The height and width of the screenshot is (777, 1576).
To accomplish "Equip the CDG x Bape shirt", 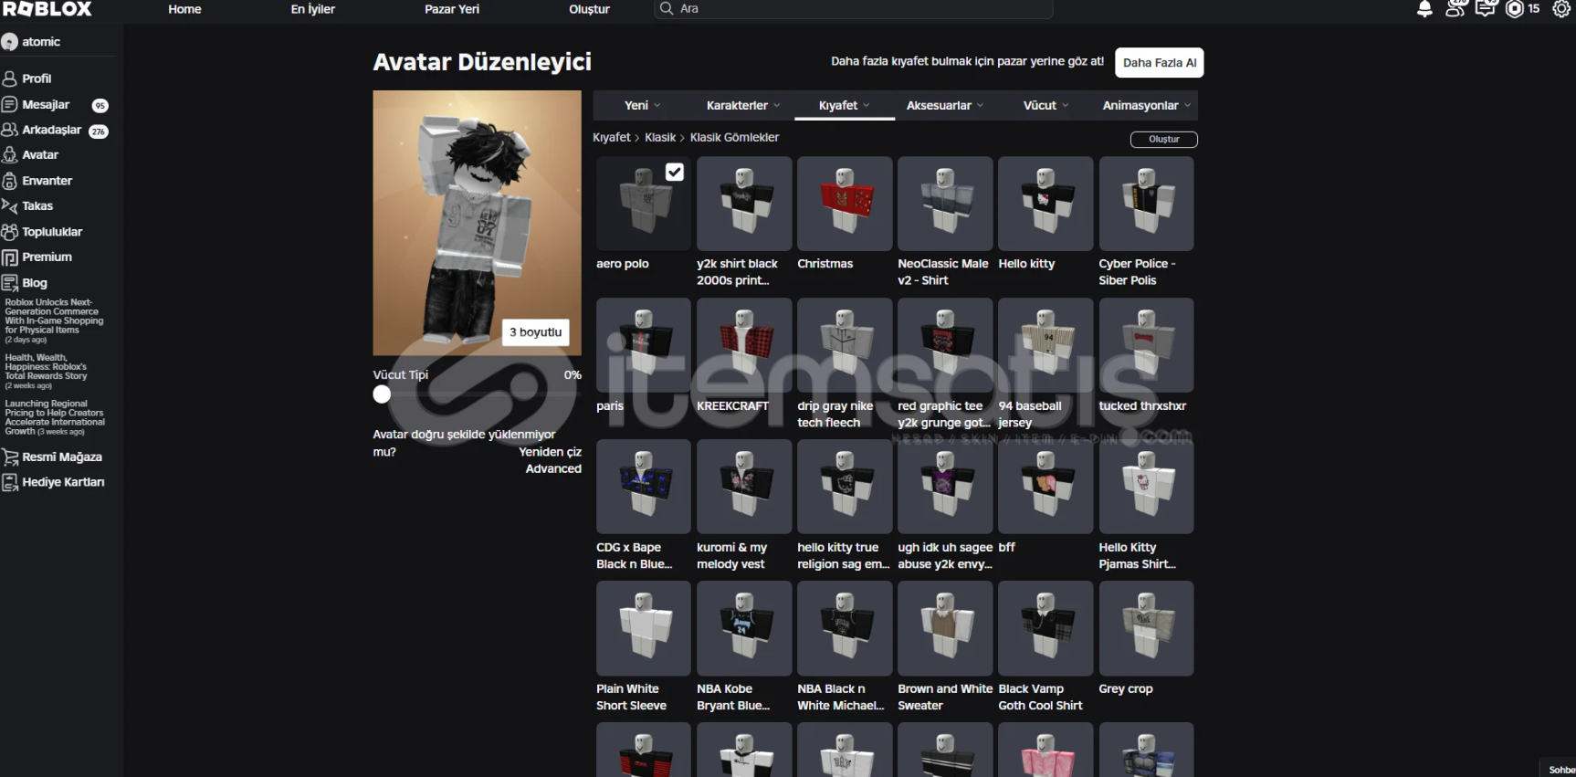I will pyautogui.click(x=644, y=487).
